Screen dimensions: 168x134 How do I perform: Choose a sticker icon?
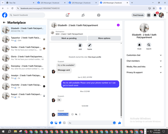tap(60, 123)
